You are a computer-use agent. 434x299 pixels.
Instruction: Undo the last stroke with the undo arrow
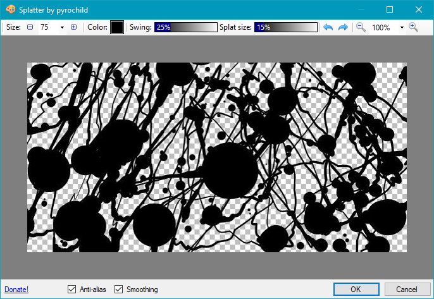click(x=328, y=27)
